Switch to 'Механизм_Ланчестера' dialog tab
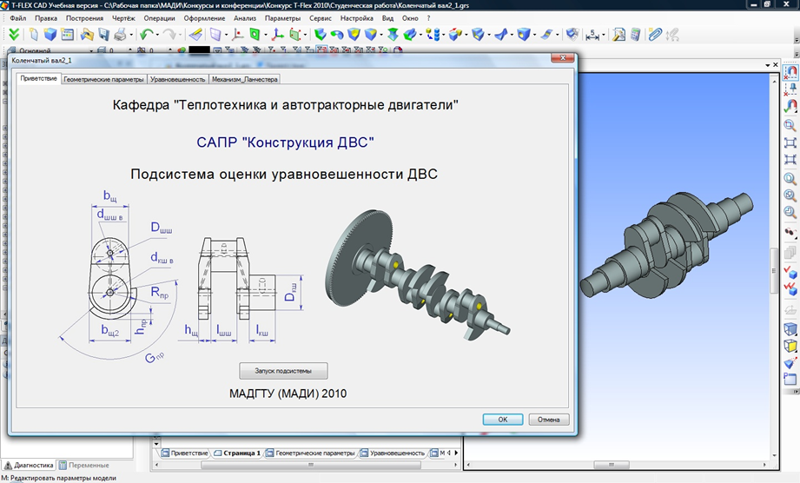 (244, 80)
